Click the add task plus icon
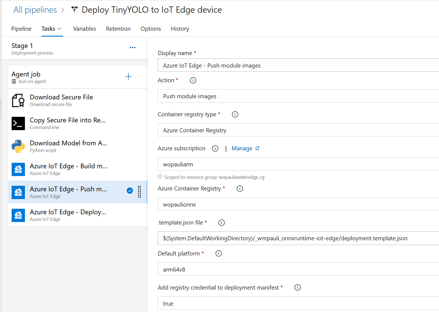The width and height of the screenshot is (439, 312). tap(128, 77)
